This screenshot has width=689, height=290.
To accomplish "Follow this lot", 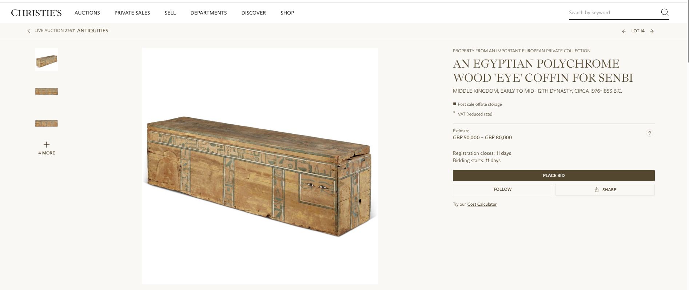I will [x=502, y=190].
